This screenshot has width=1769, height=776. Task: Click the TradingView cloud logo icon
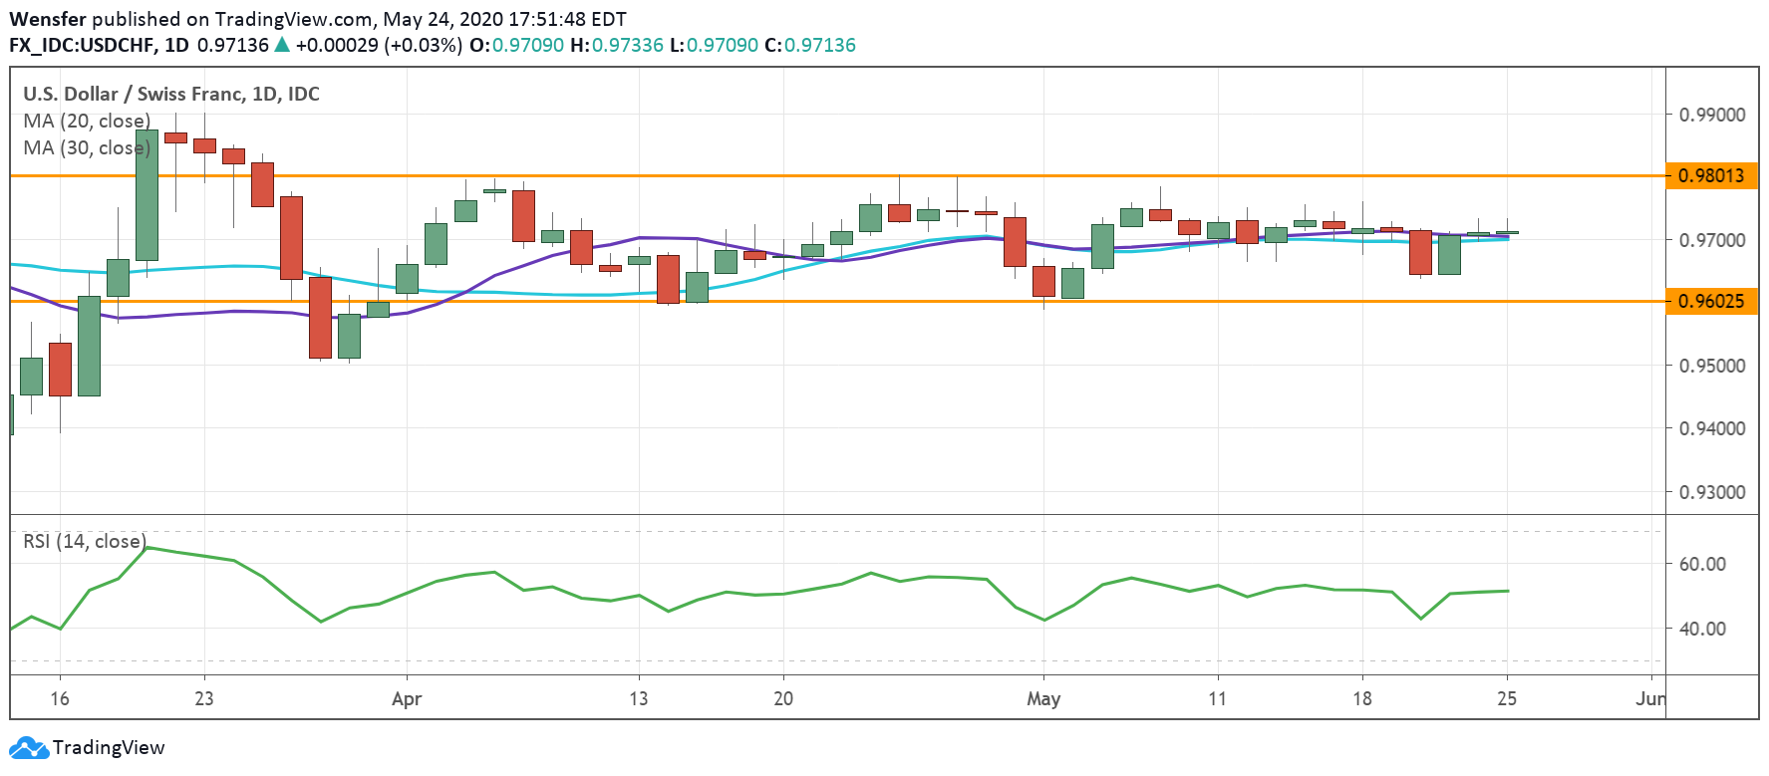point(28,748)
